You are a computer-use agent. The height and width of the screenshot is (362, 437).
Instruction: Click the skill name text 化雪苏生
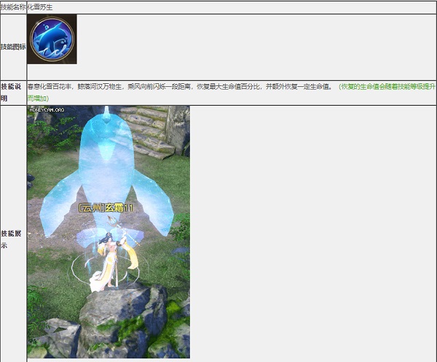pos(40,7)
